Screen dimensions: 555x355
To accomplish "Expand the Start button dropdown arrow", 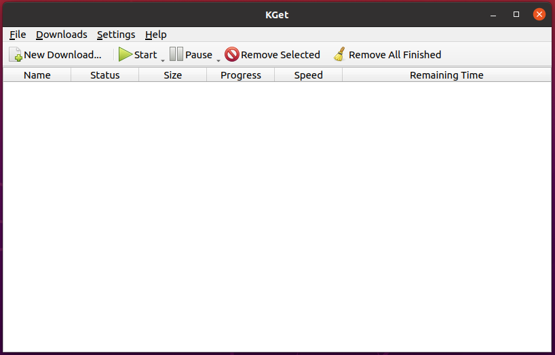I will (x=163, y=61).
